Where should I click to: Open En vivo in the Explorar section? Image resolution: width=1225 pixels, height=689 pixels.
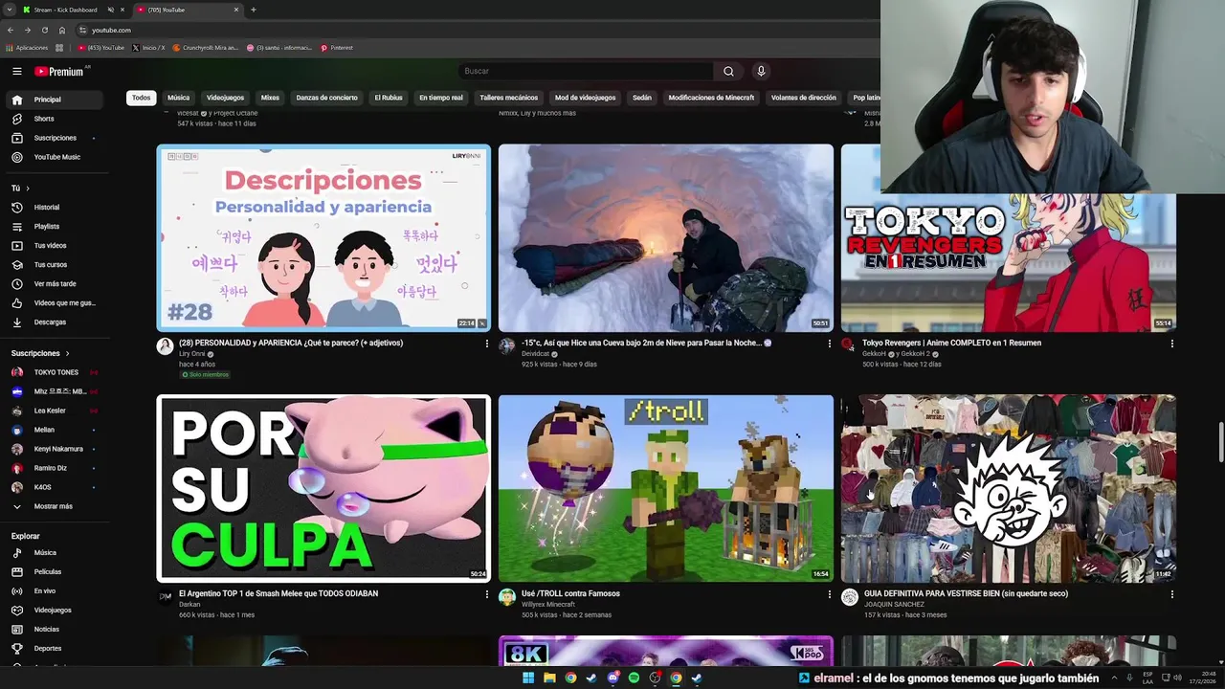(x=56, y=590)
